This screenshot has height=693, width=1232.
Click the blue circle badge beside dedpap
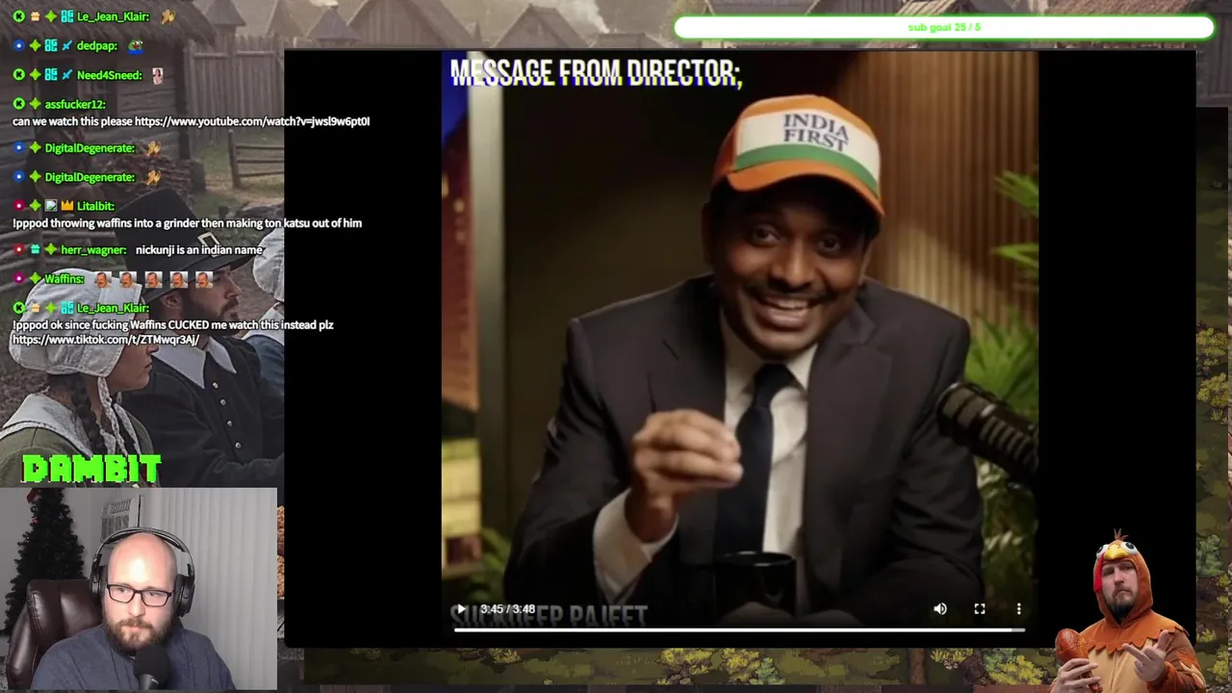[x=19, y=46]
